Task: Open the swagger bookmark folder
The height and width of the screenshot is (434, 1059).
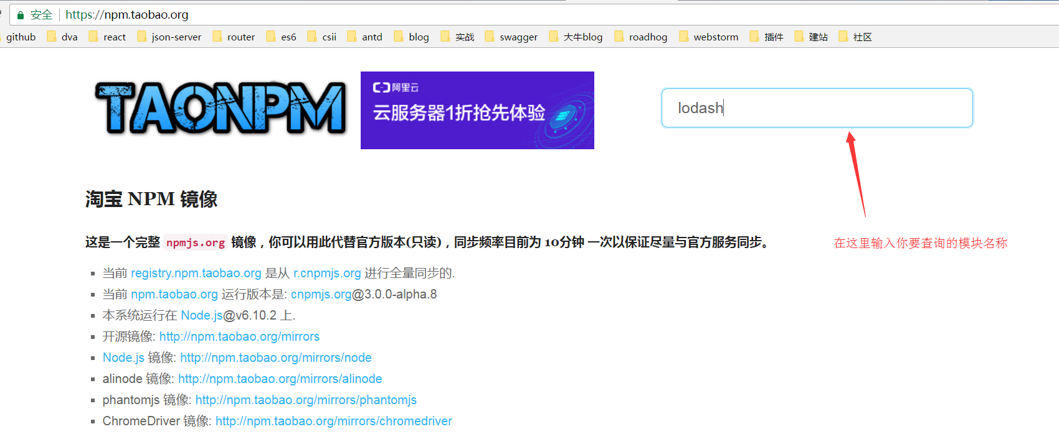Action: click(x=511, y=37)
